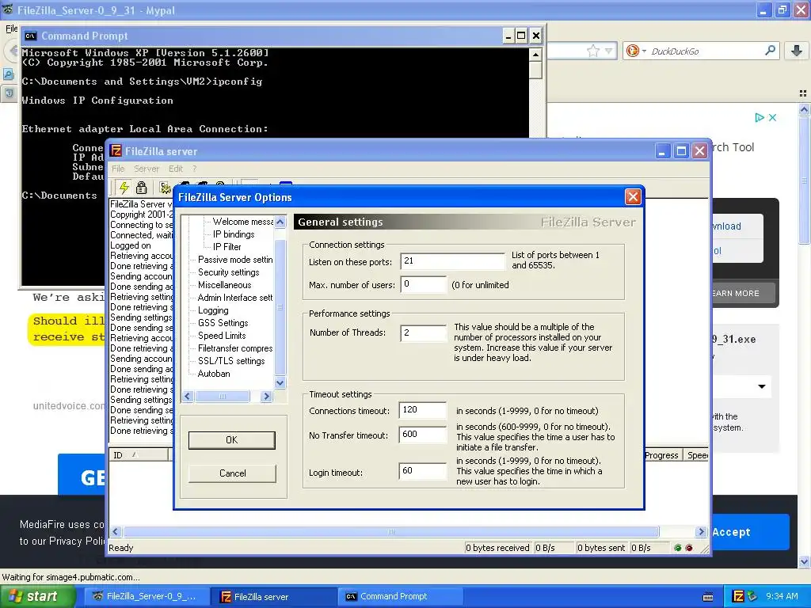Select Autoban in options tree
This screenshot has width=811, height=608.
tap(214, 374)
